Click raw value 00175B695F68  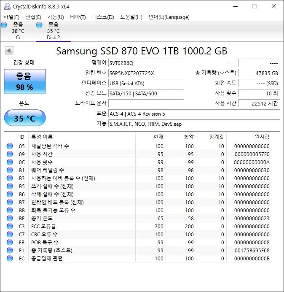[x=252, y=251]
